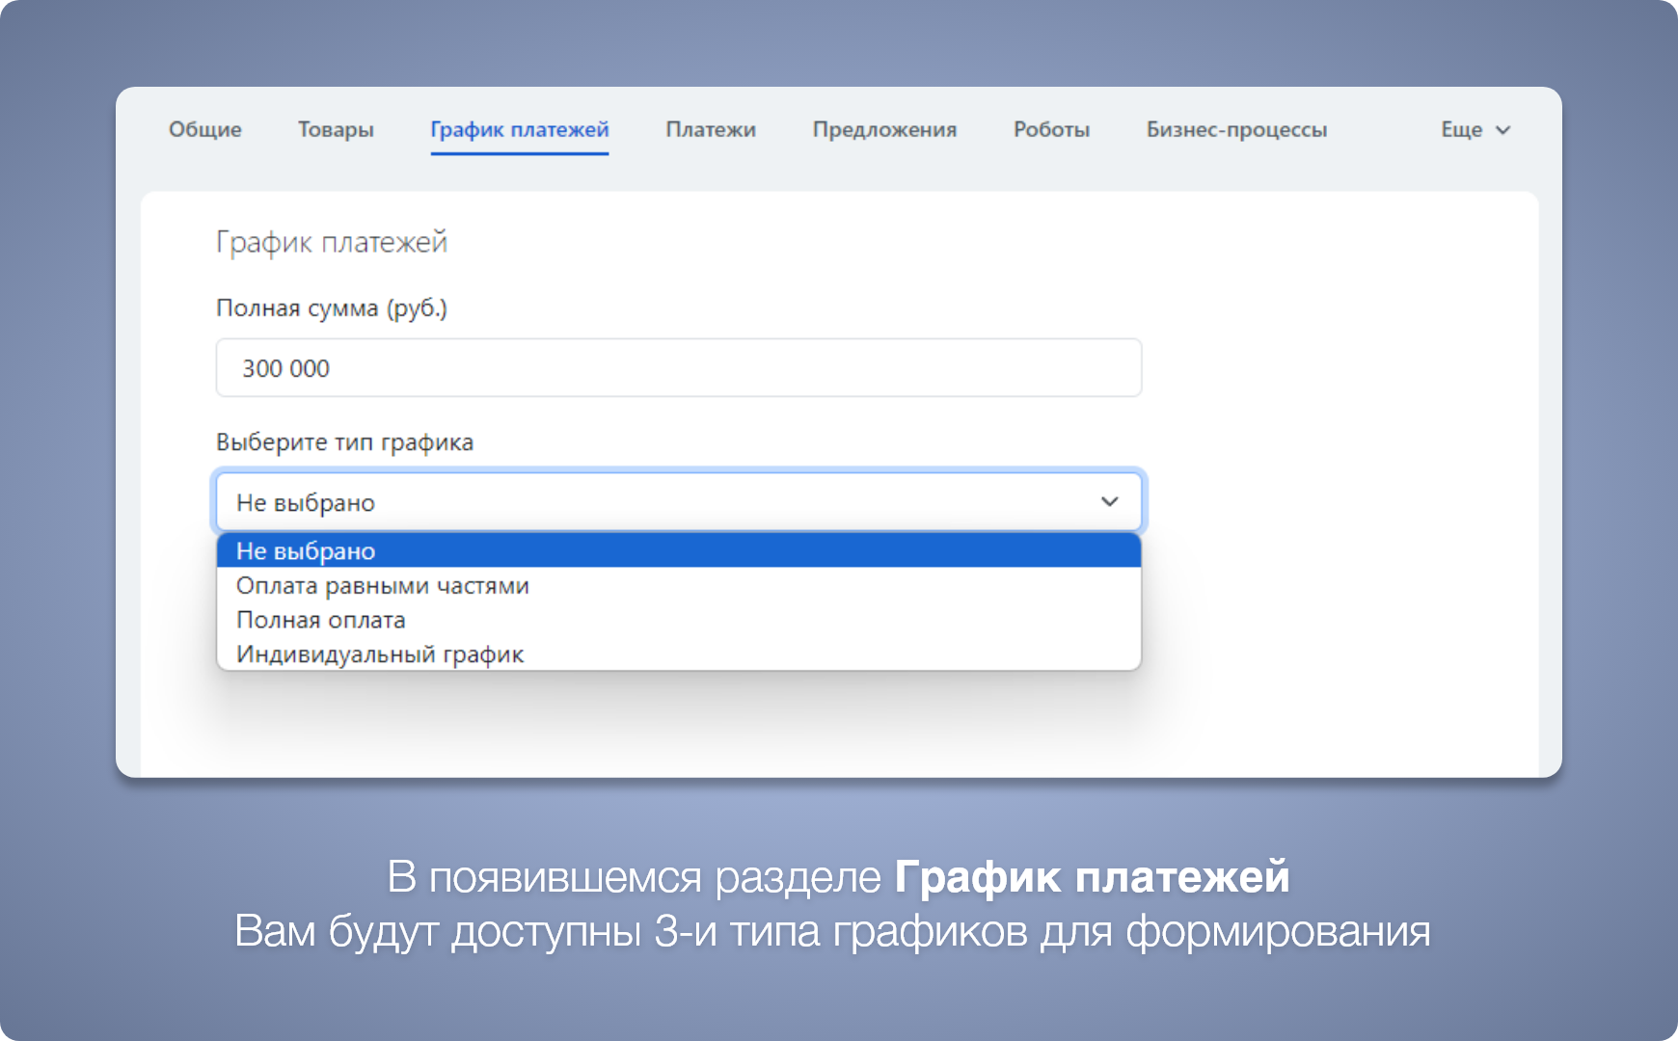Select the Полная оплата option
The height and width of the screenshot is (1041, 1678).
coord(321,620)
